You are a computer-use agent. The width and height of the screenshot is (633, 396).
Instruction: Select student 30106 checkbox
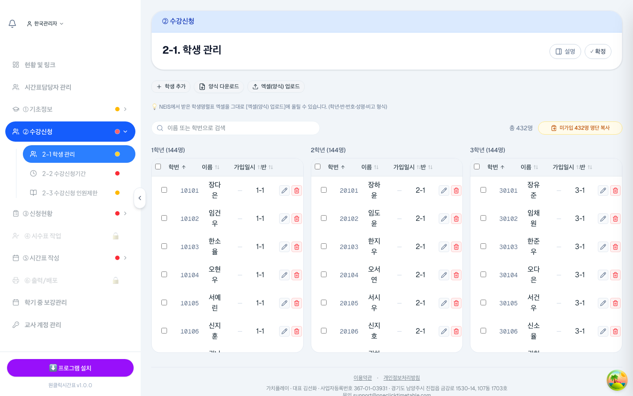pyautogui.click(x=484, y=331)
